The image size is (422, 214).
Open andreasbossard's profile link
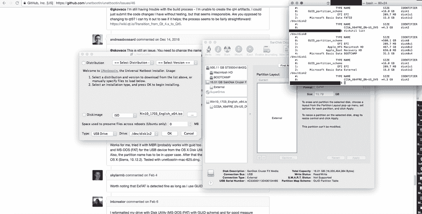(122, 40)
